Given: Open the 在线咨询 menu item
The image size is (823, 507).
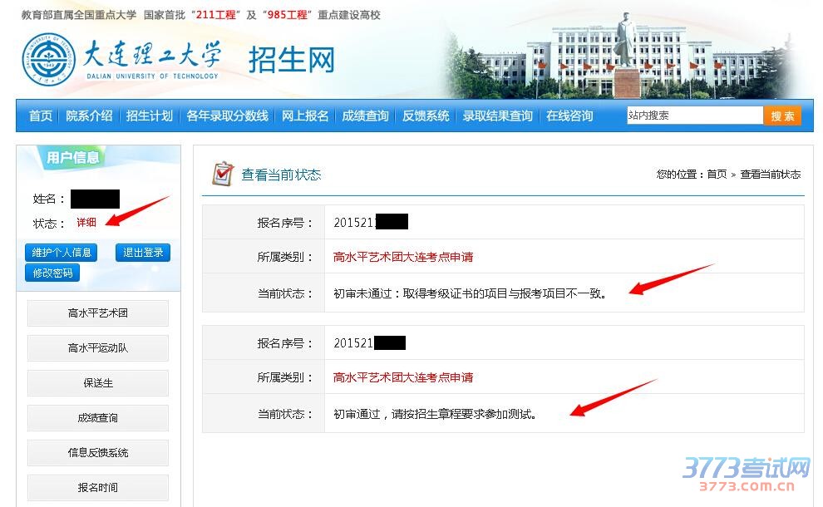Looking at the screenshot, I should point(569,116).
